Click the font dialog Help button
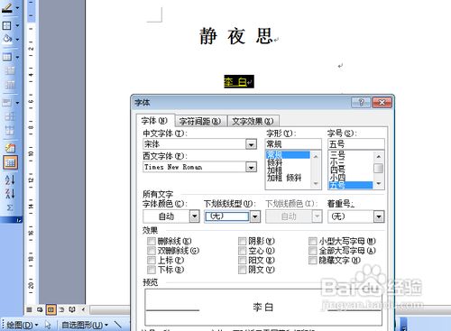The height and width of the screenshot is (331, 451). pos(361,102)
